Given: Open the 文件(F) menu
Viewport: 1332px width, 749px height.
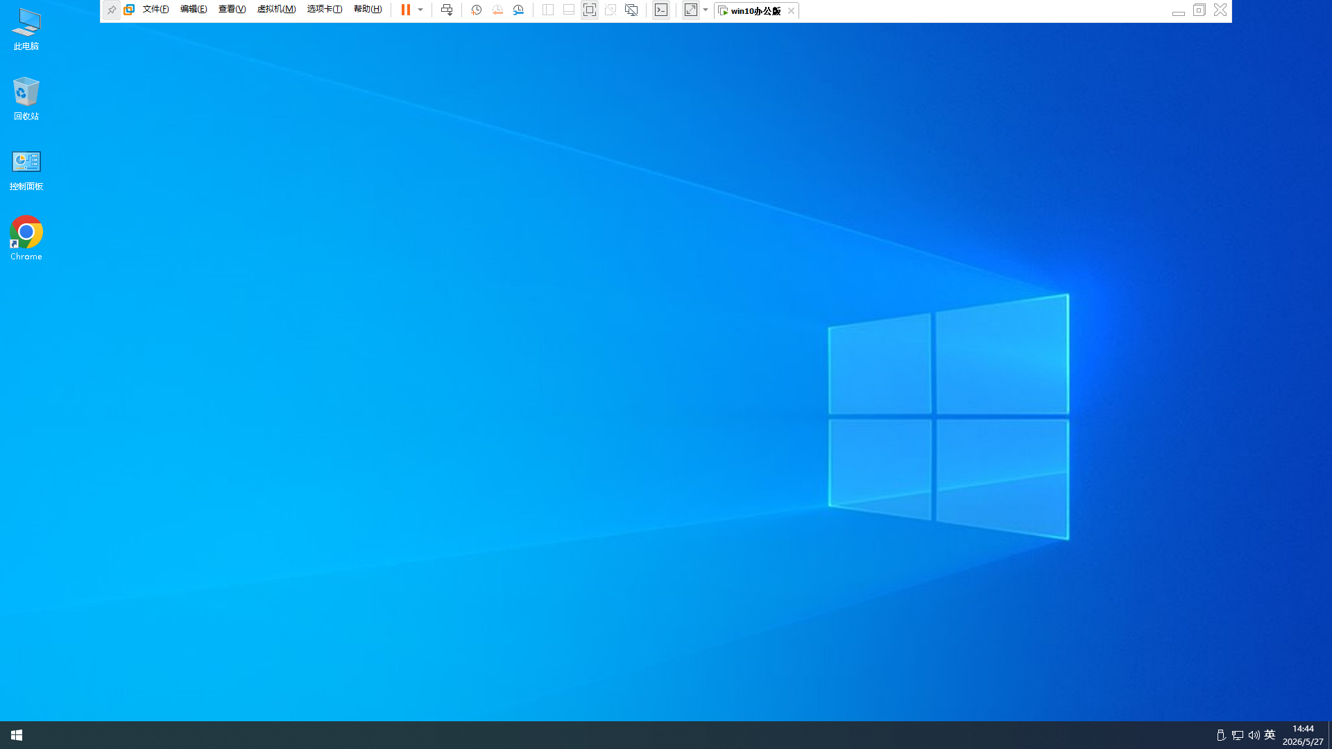Looking at the screenshot, I should (156, 10).
